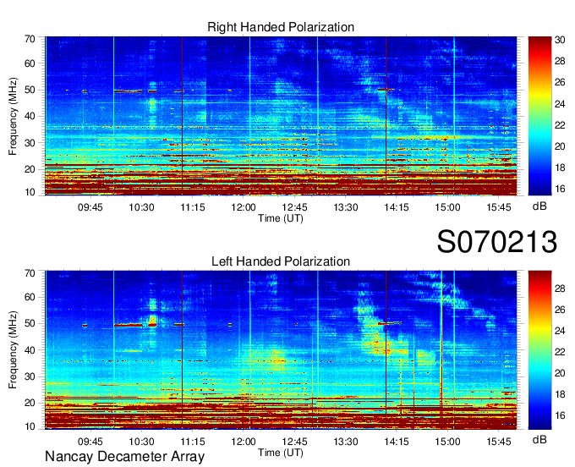This screenshot has height=467, width=575.
Task: Click 10 MHz frequency tick on Left Handed plot
Action: [x=30, y=426]
